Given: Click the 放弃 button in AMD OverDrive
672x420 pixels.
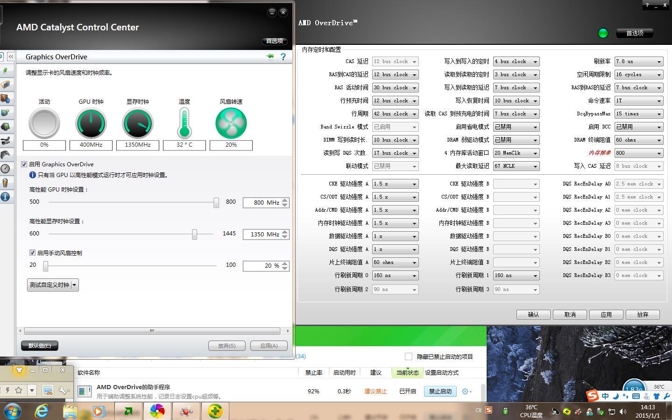Looking at the screenshot, I should [643, 315].
